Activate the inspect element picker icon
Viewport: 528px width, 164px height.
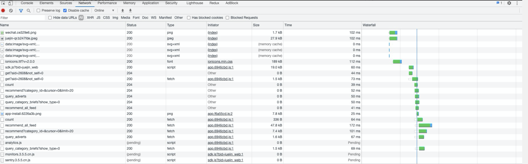pyautogui.click(x=3, y=3)
